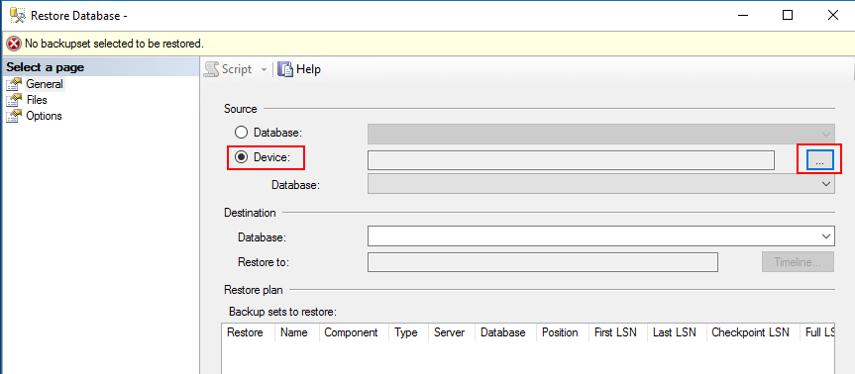Click the Last LSN column header
This screenshot has width=855, height=374.
click(675, 332)
